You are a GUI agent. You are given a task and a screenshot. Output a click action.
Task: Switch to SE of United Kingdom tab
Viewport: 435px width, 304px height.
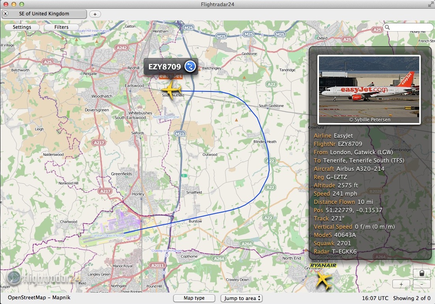click(x=44, y=13)
